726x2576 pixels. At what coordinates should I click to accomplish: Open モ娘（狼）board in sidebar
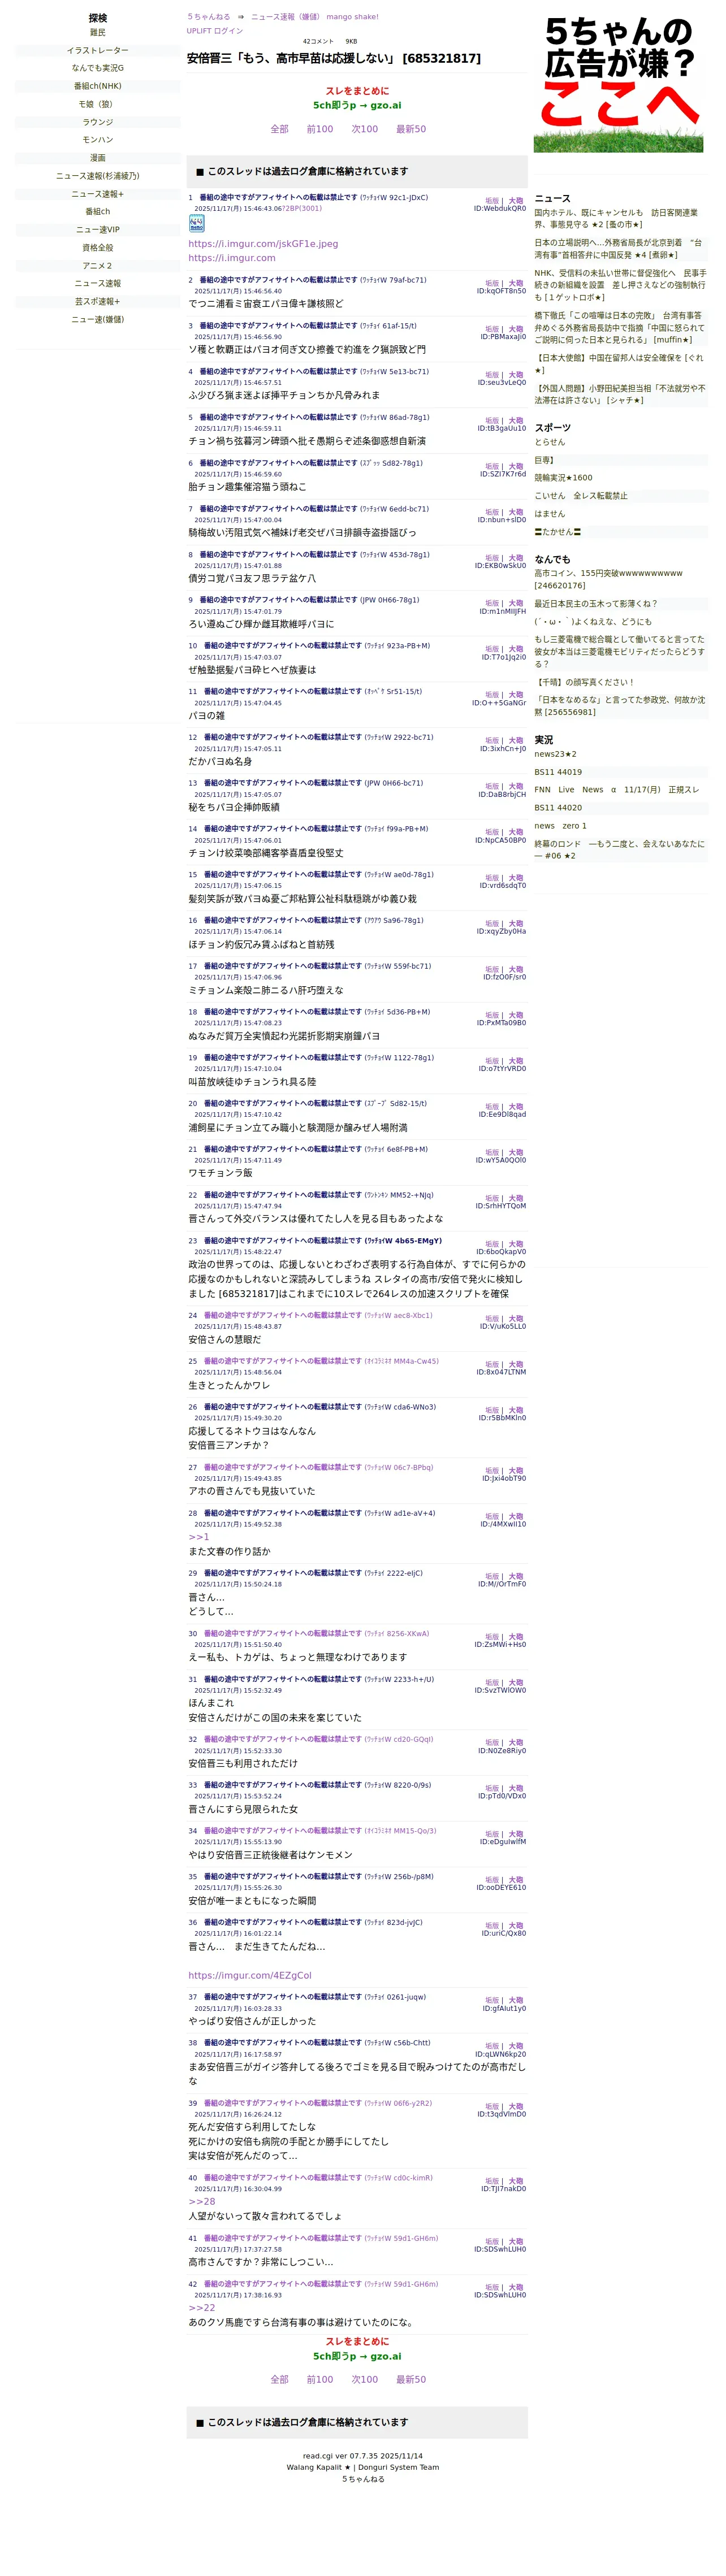coord(98,104)
